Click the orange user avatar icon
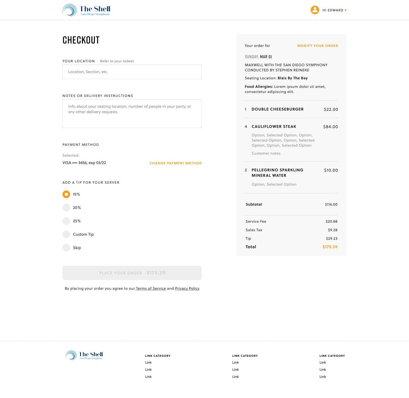The width and height of the screenshot is (409, 398). pyautogui.click(x=315, y=10)
